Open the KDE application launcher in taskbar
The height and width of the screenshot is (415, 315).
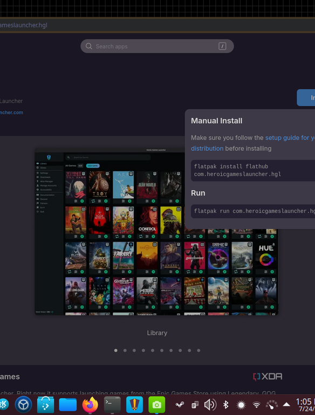(4, 404)
